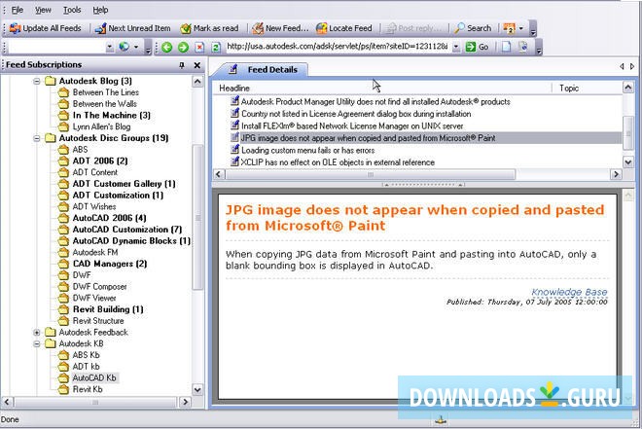The width and height of the screenshot is (642, 429).
Task: Add a New Feed from the toolbar
Action: 280,28
